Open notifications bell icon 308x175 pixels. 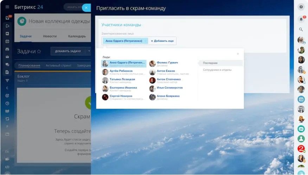click(301, 19)
